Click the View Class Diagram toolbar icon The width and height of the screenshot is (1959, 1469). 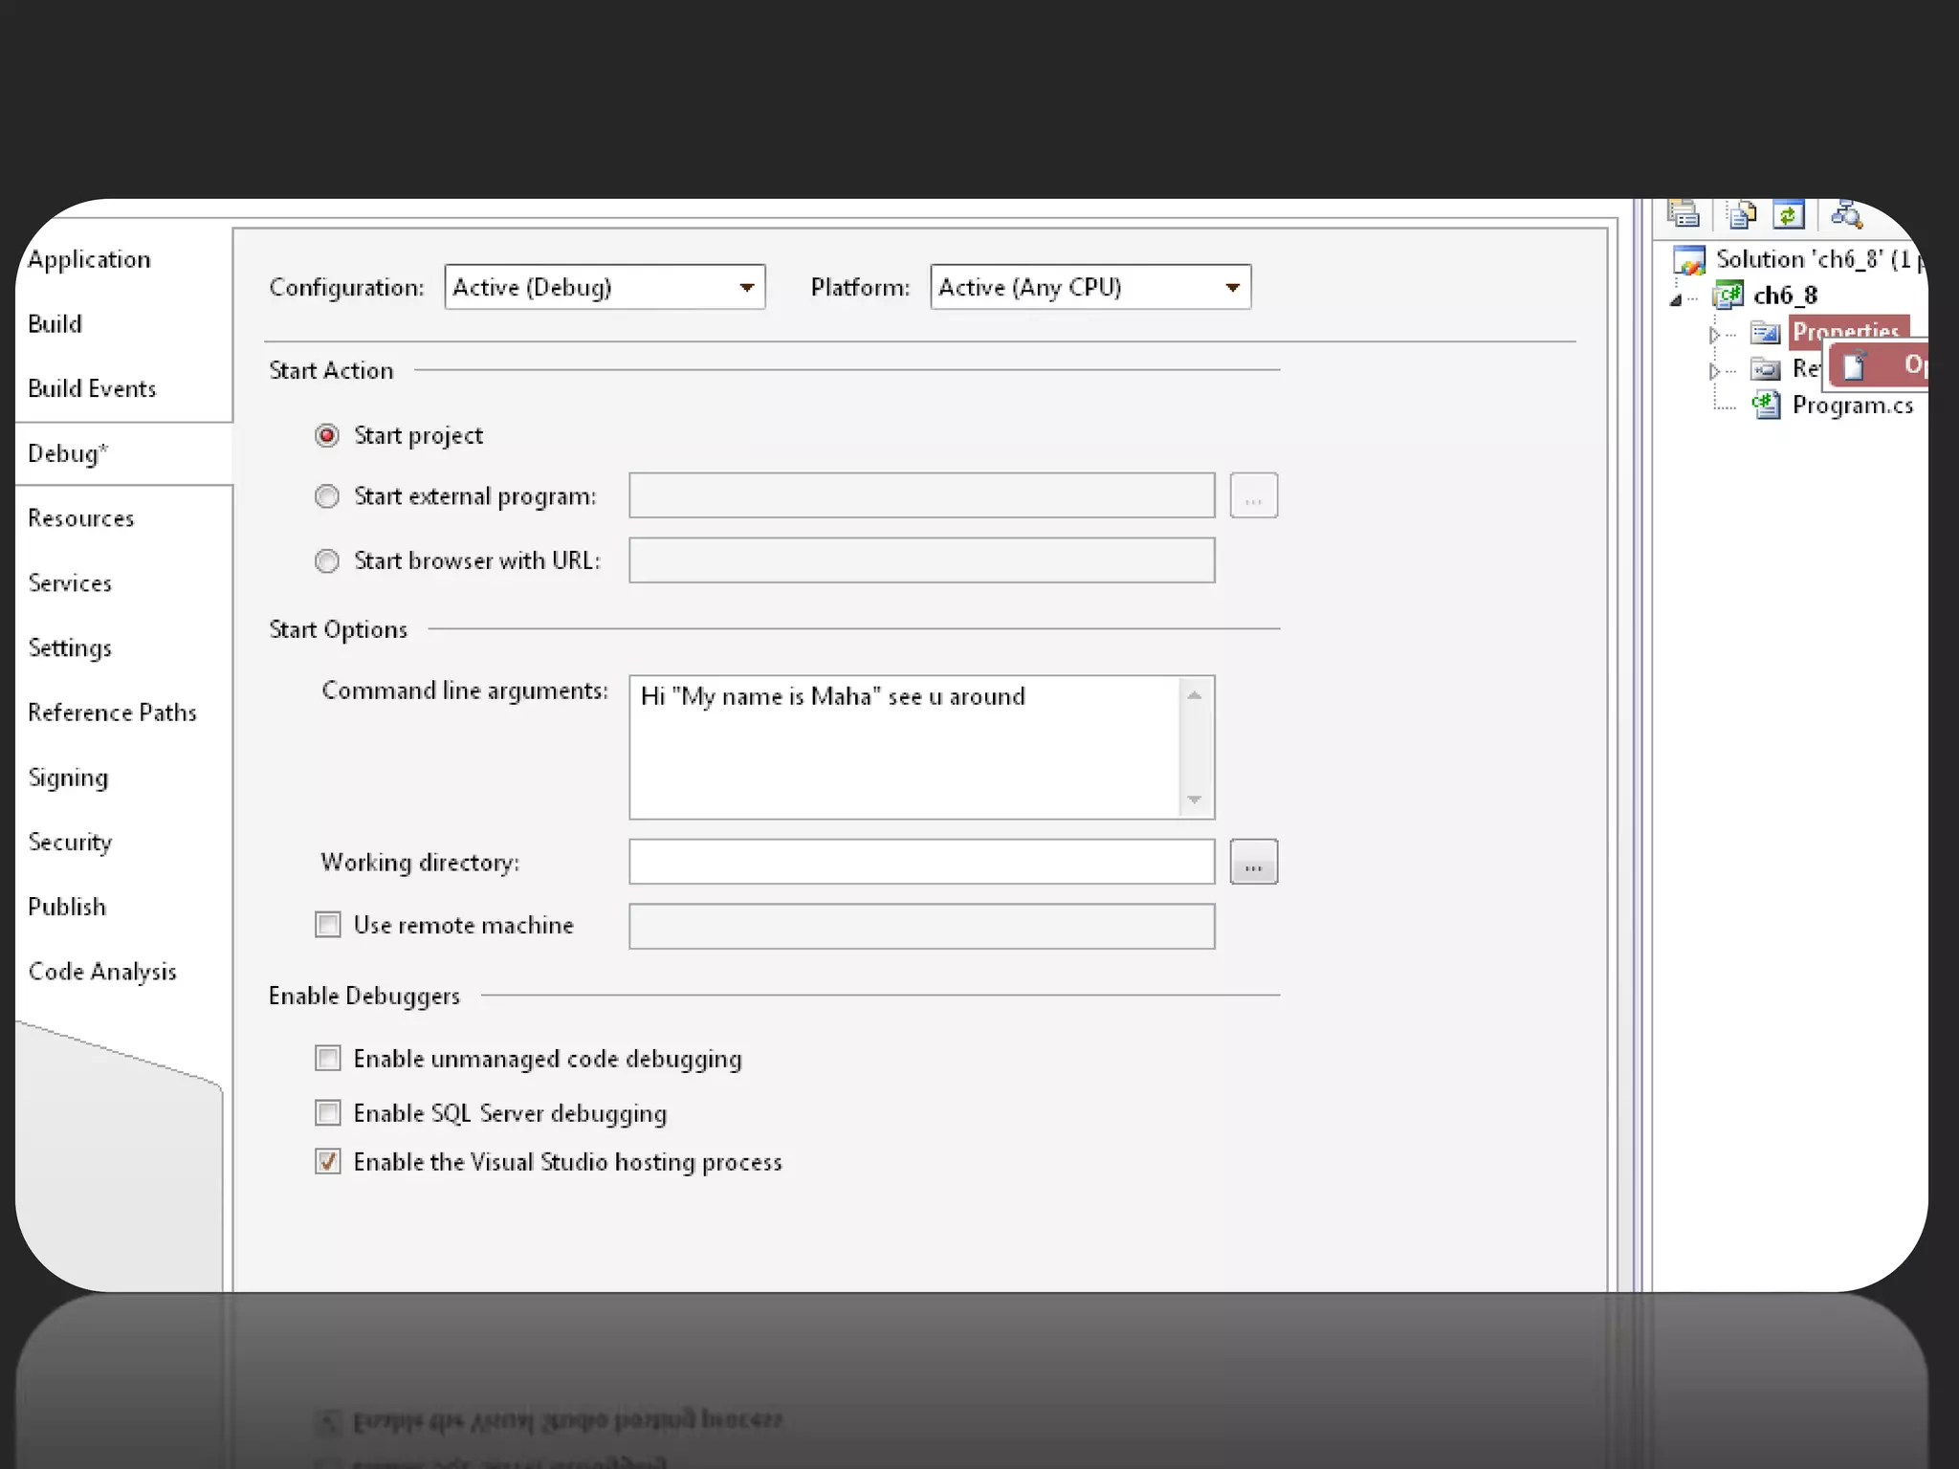(1846, 215)
